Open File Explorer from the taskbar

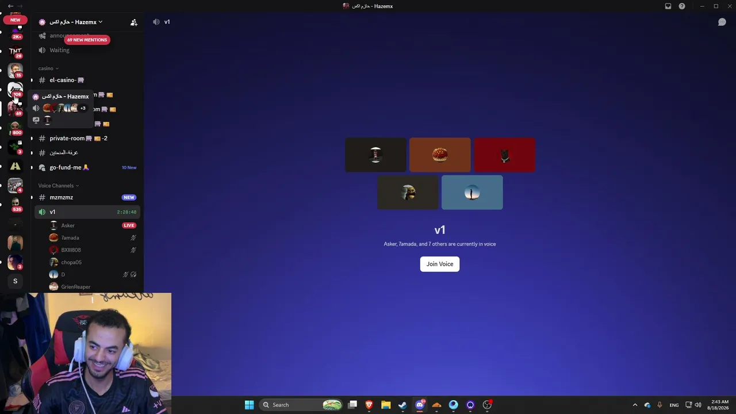(386, 405)
